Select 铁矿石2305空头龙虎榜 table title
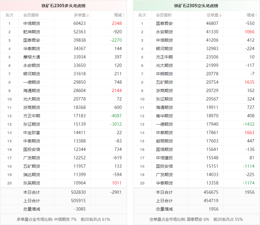The image size is (260, 225). pos(196,6)
